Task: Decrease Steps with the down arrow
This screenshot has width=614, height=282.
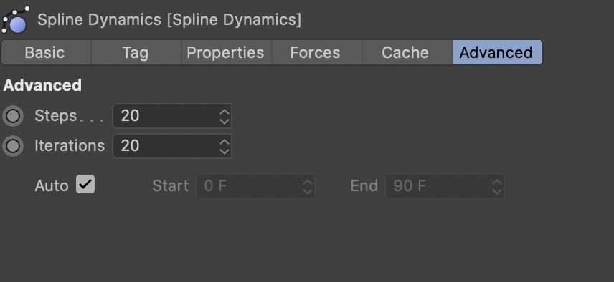Action: [224, 121]
